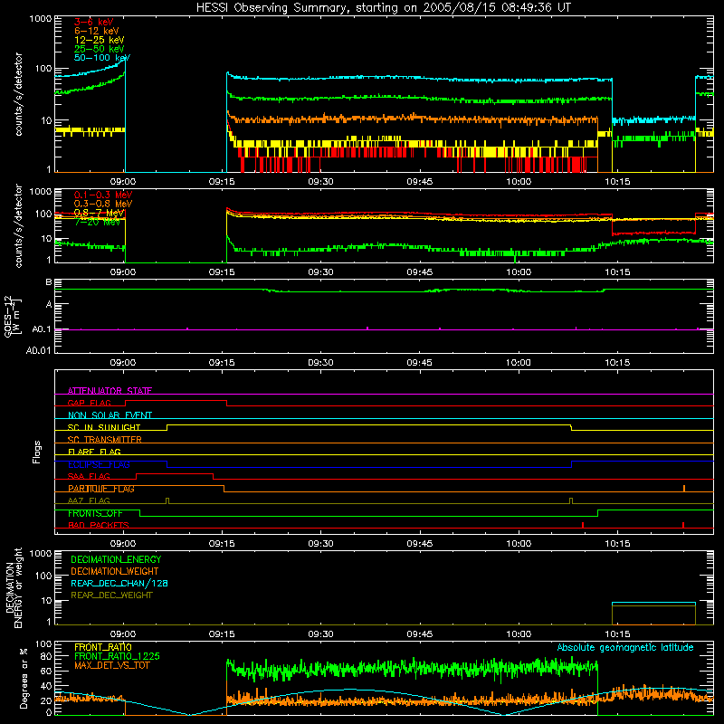Click the NON_SOLAR_EVENT flag label

click(x=110, y=415)
